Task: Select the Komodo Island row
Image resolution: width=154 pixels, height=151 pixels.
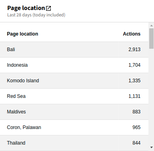Action: point(74,81)
